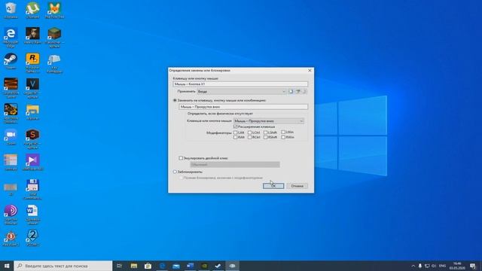Check the LAlt modifier
This screenshot has height=271, width=482.
coord(236,132)
